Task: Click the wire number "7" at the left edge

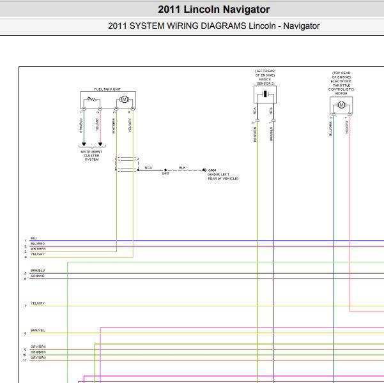Action: pyautogui.click(x=26, y=306)
